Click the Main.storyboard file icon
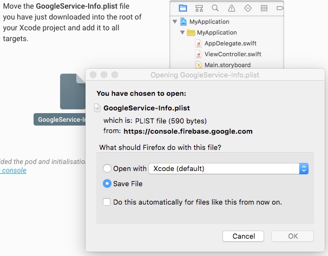Screen dimensions: 328x256 [x=198, y=65]
